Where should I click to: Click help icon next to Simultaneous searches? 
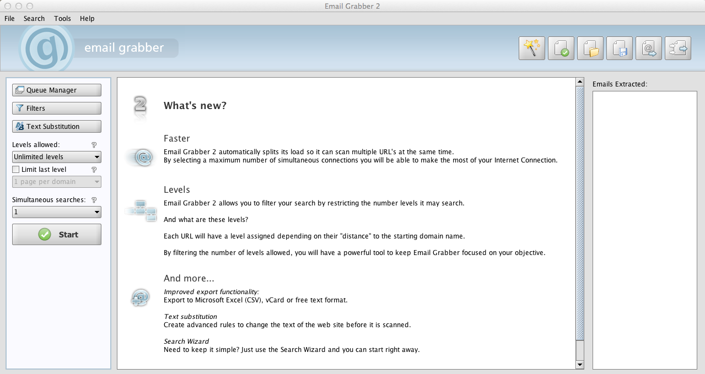[x=94, y=200]
